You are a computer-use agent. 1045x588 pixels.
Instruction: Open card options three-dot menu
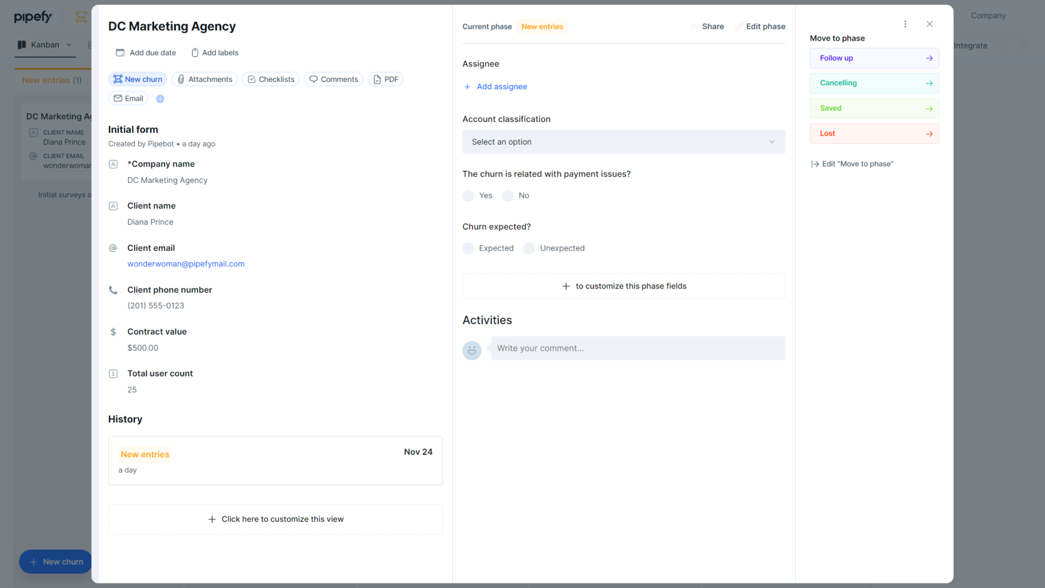click(x=905, y=24)
